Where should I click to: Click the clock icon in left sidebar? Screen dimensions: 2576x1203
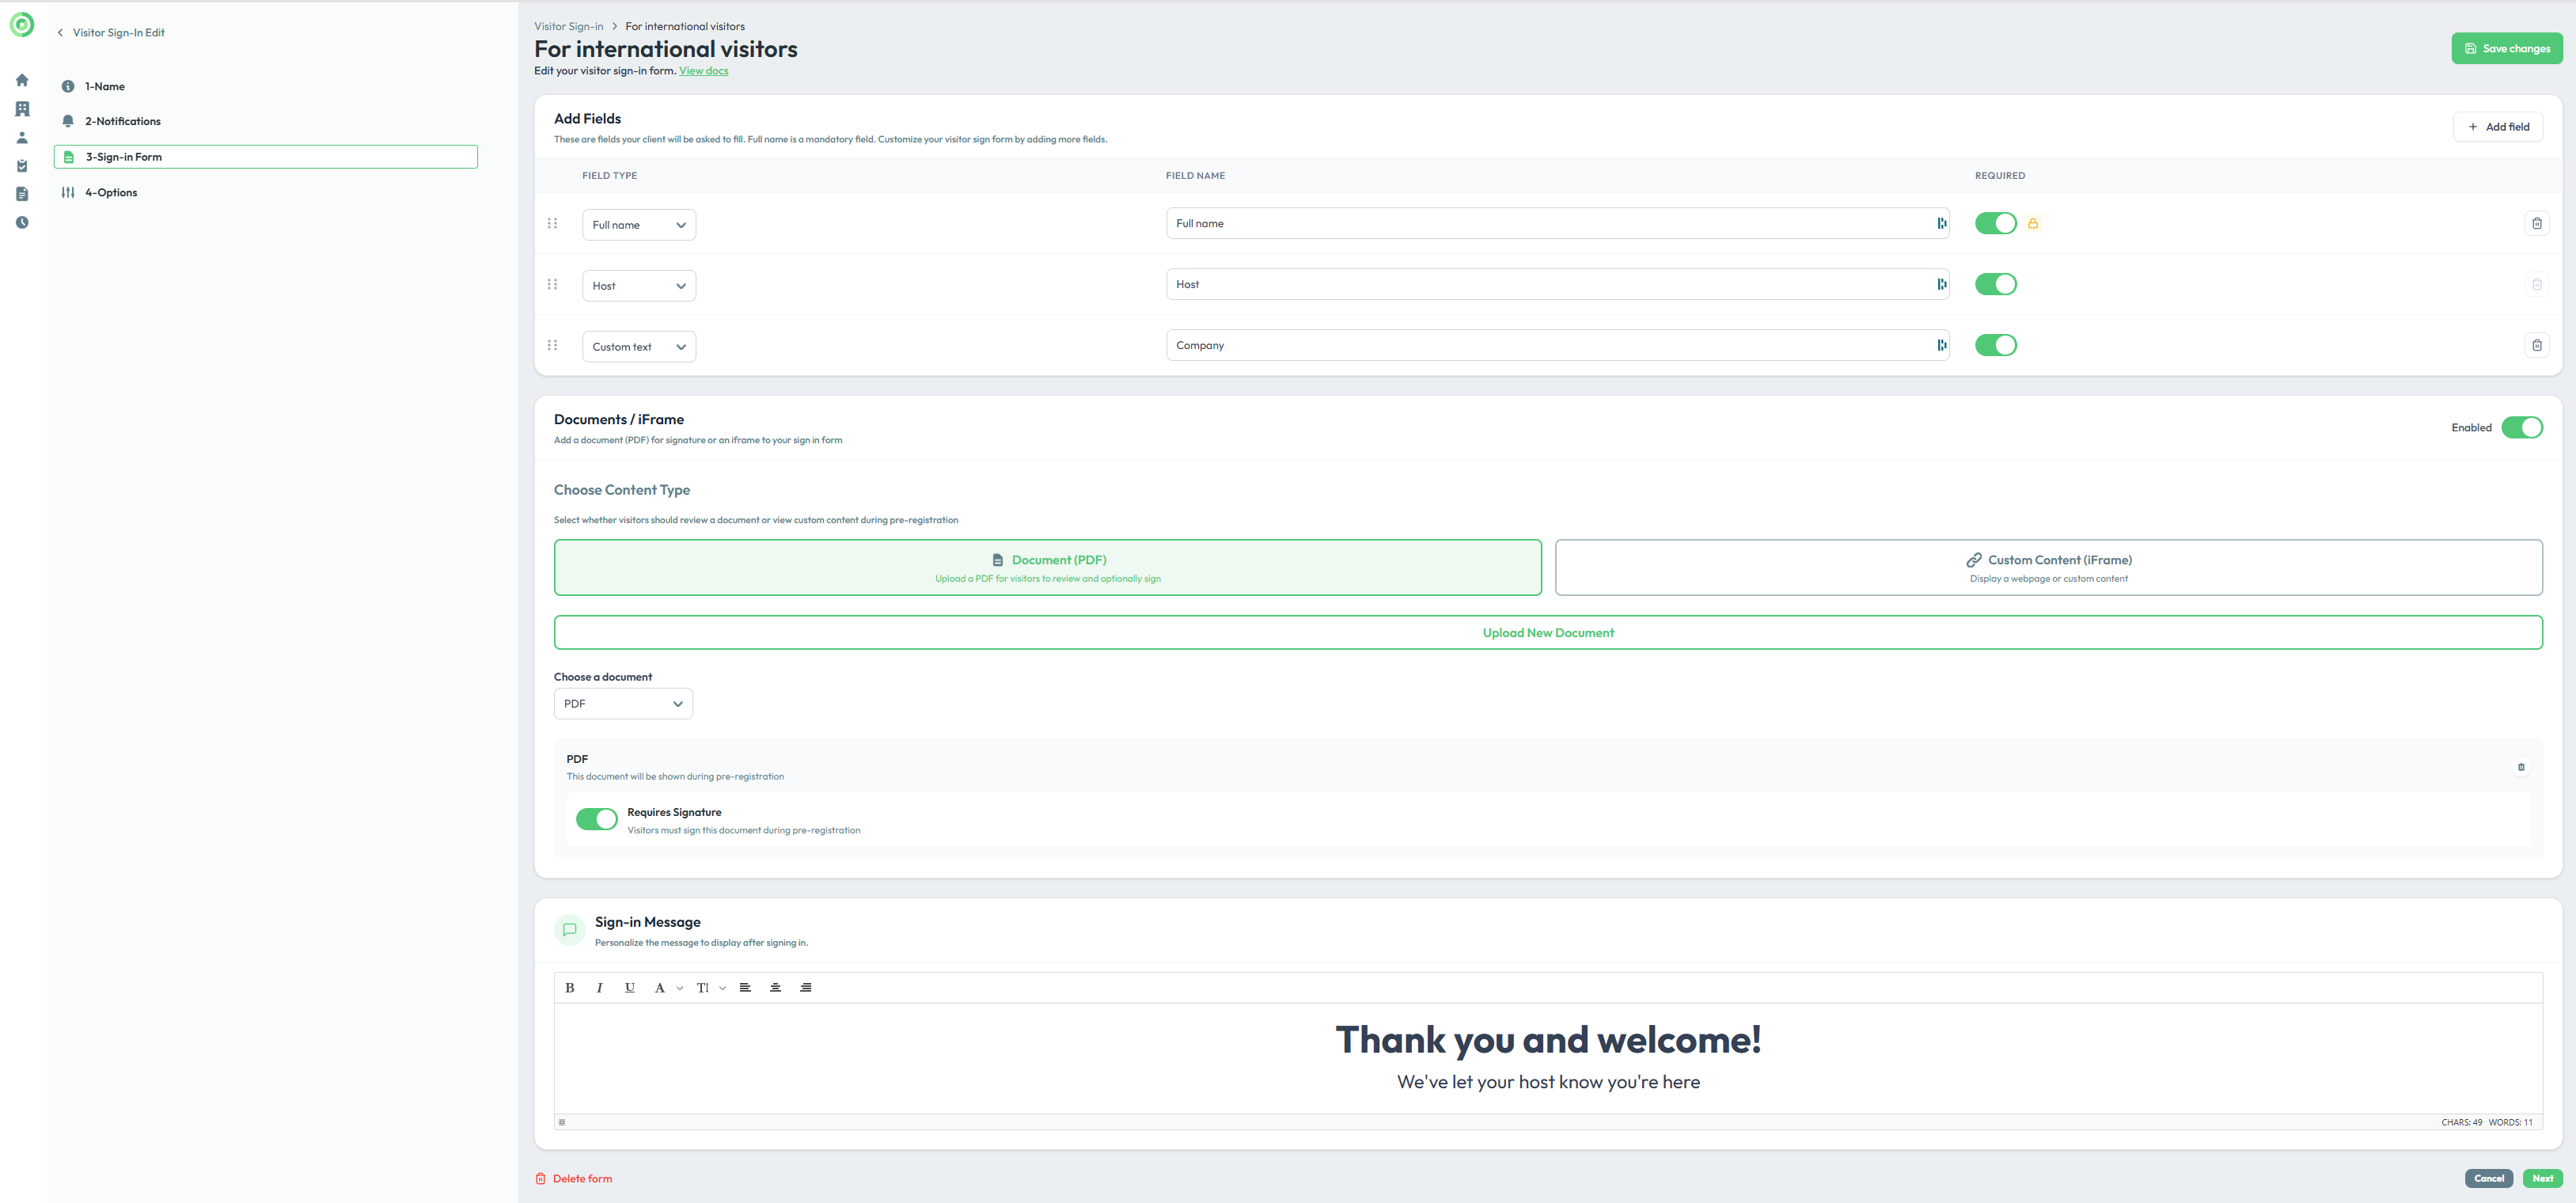[22, 223]
